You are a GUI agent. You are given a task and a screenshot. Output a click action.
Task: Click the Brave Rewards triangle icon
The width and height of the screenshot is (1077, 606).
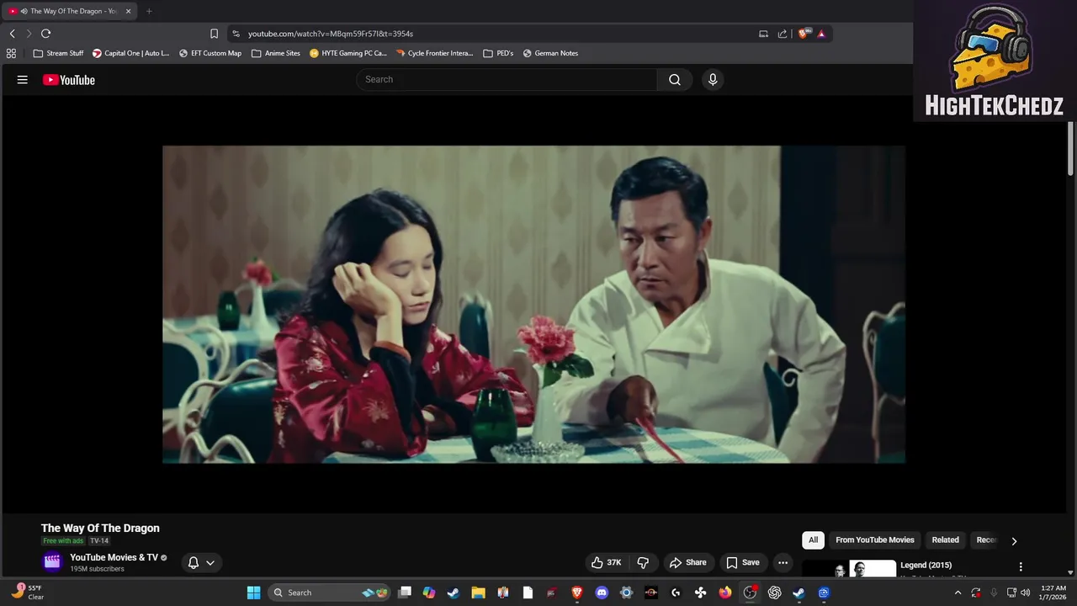pos(821,34)
